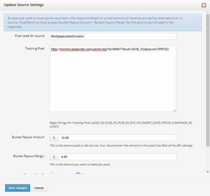210x196 pixels.
Task: Click the 'Tracking Pixel' label
Action: coord(34,48)
